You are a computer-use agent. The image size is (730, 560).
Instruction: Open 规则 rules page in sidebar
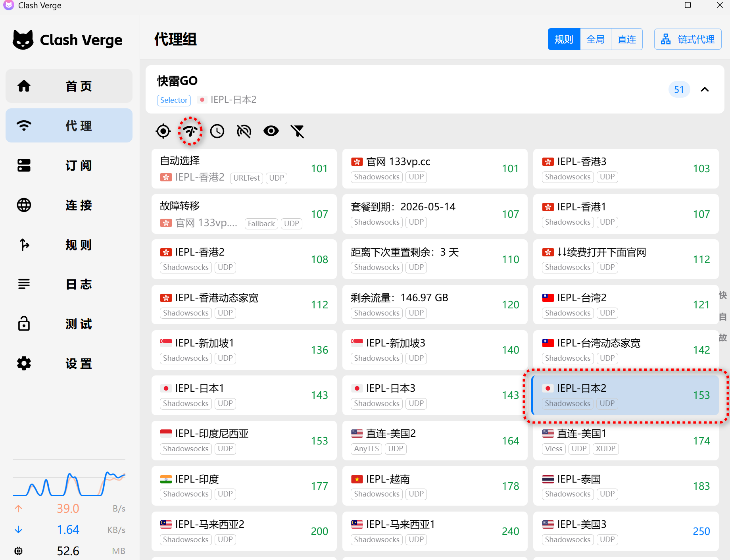point(69,245)
